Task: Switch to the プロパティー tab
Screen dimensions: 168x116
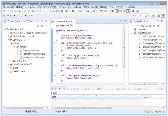Action: point(75,89)
